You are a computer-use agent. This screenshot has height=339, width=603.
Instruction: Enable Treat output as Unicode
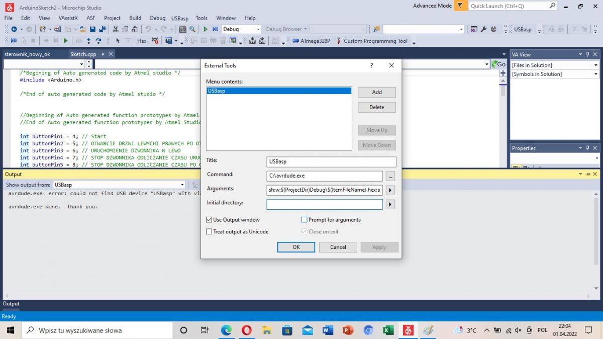(x=209, y=232)
